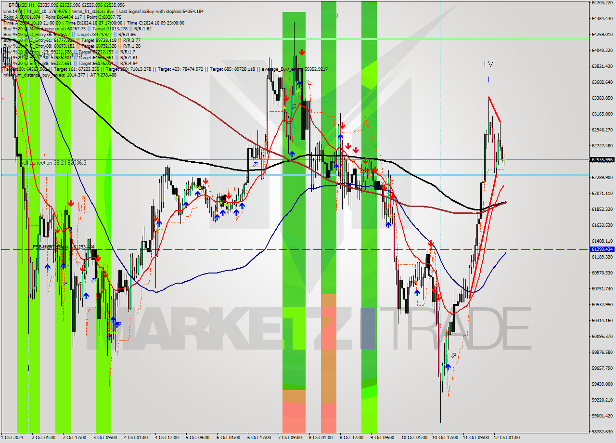This screenshot has width=616, height=443.
Task: Select the 'I V' wave label
Action: (488, 64)
